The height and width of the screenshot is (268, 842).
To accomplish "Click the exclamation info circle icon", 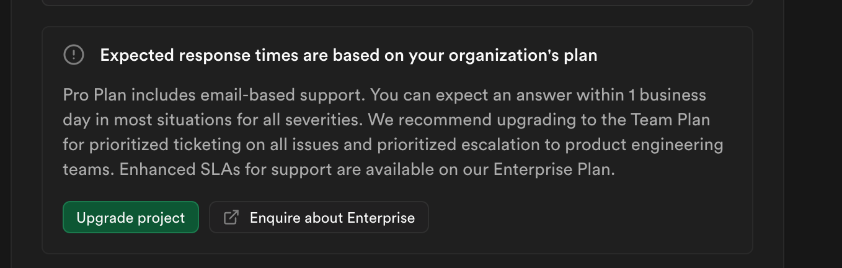I will [74, 55].
